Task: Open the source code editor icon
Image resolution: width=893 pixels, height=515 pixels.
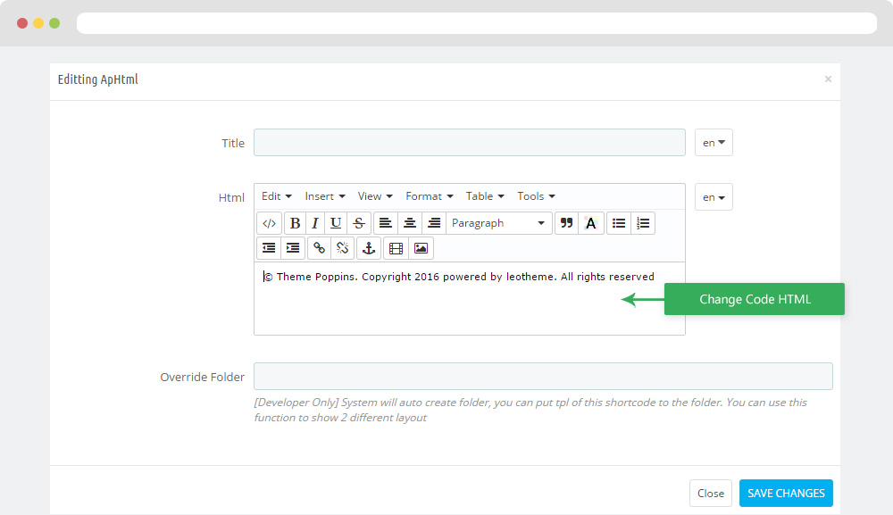Action: (270, 223)
